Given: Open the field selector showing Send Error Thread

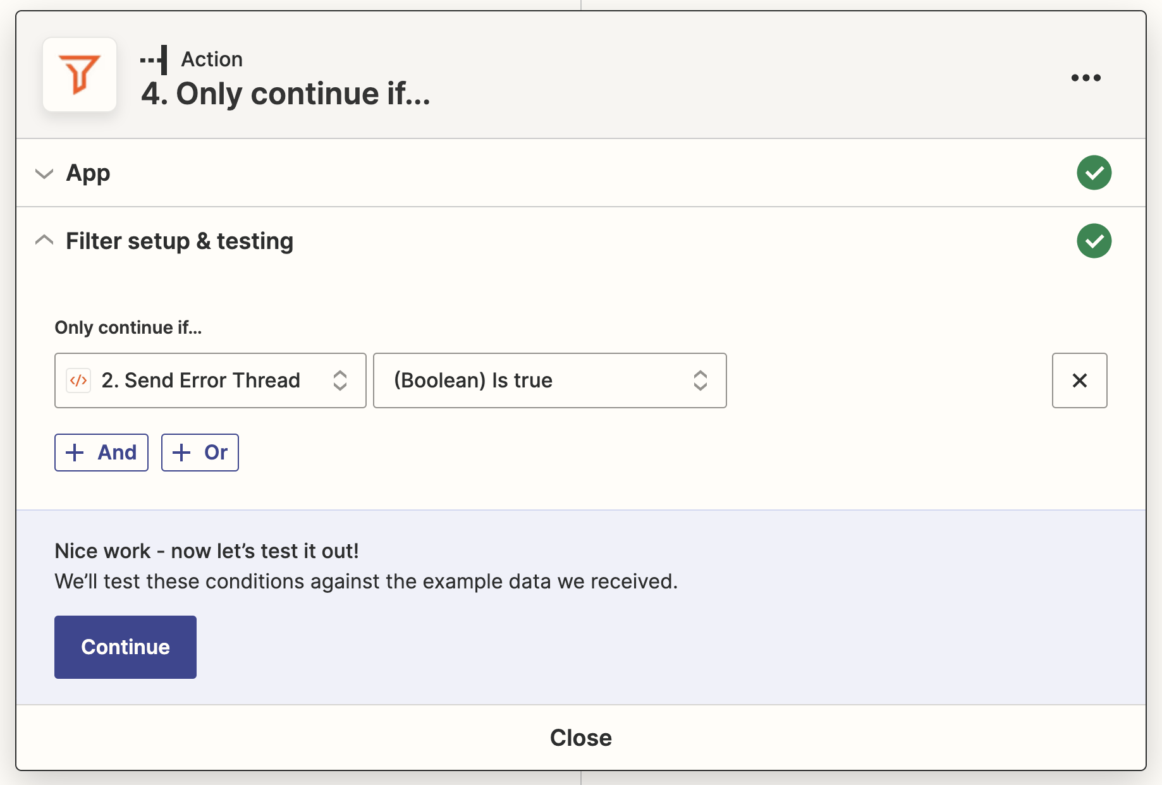Looking at the screenshot, I should (211, 380).
